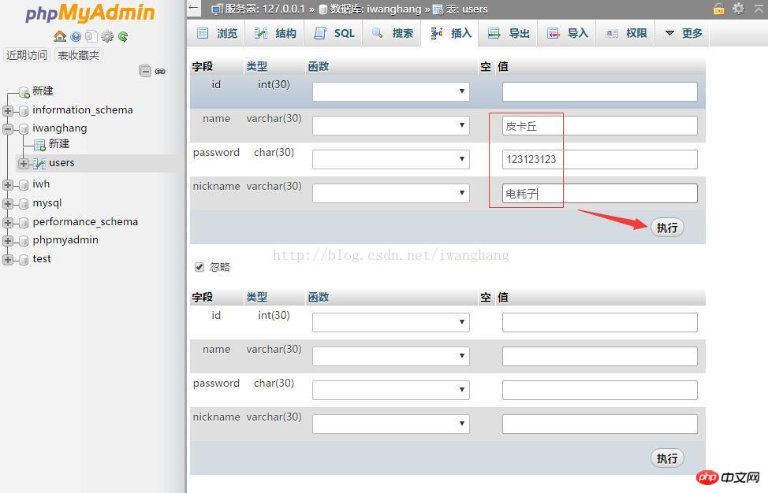
Task: Click second 执行 (Go) button at bottom
Action: pyautogui.click(x=667, y=458)
